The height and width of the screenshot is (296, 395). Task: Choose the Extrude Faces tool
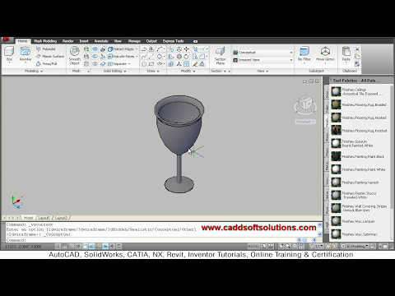pyautogui.click(x=123, y=56)
